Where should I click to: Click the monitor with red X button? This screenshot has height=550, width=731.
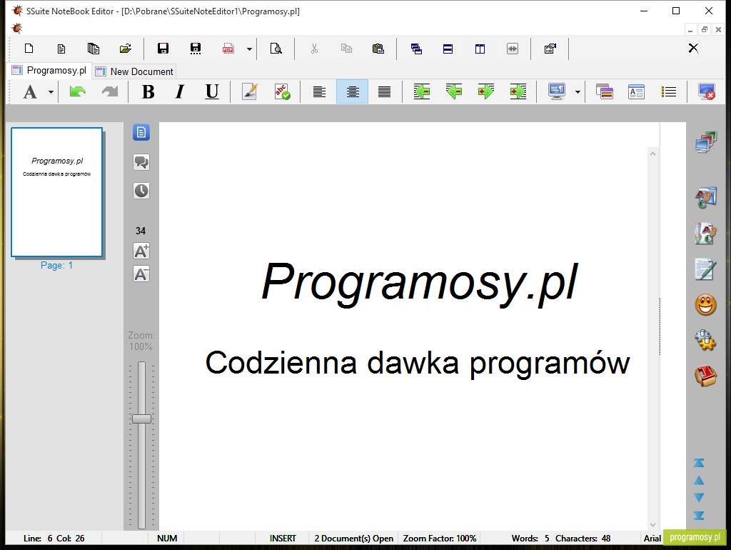coord(706,91)
